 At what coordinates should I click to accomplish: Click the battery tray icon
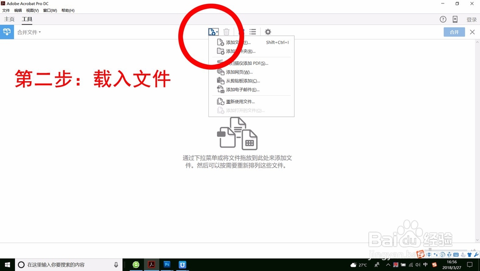click(403, 265)
